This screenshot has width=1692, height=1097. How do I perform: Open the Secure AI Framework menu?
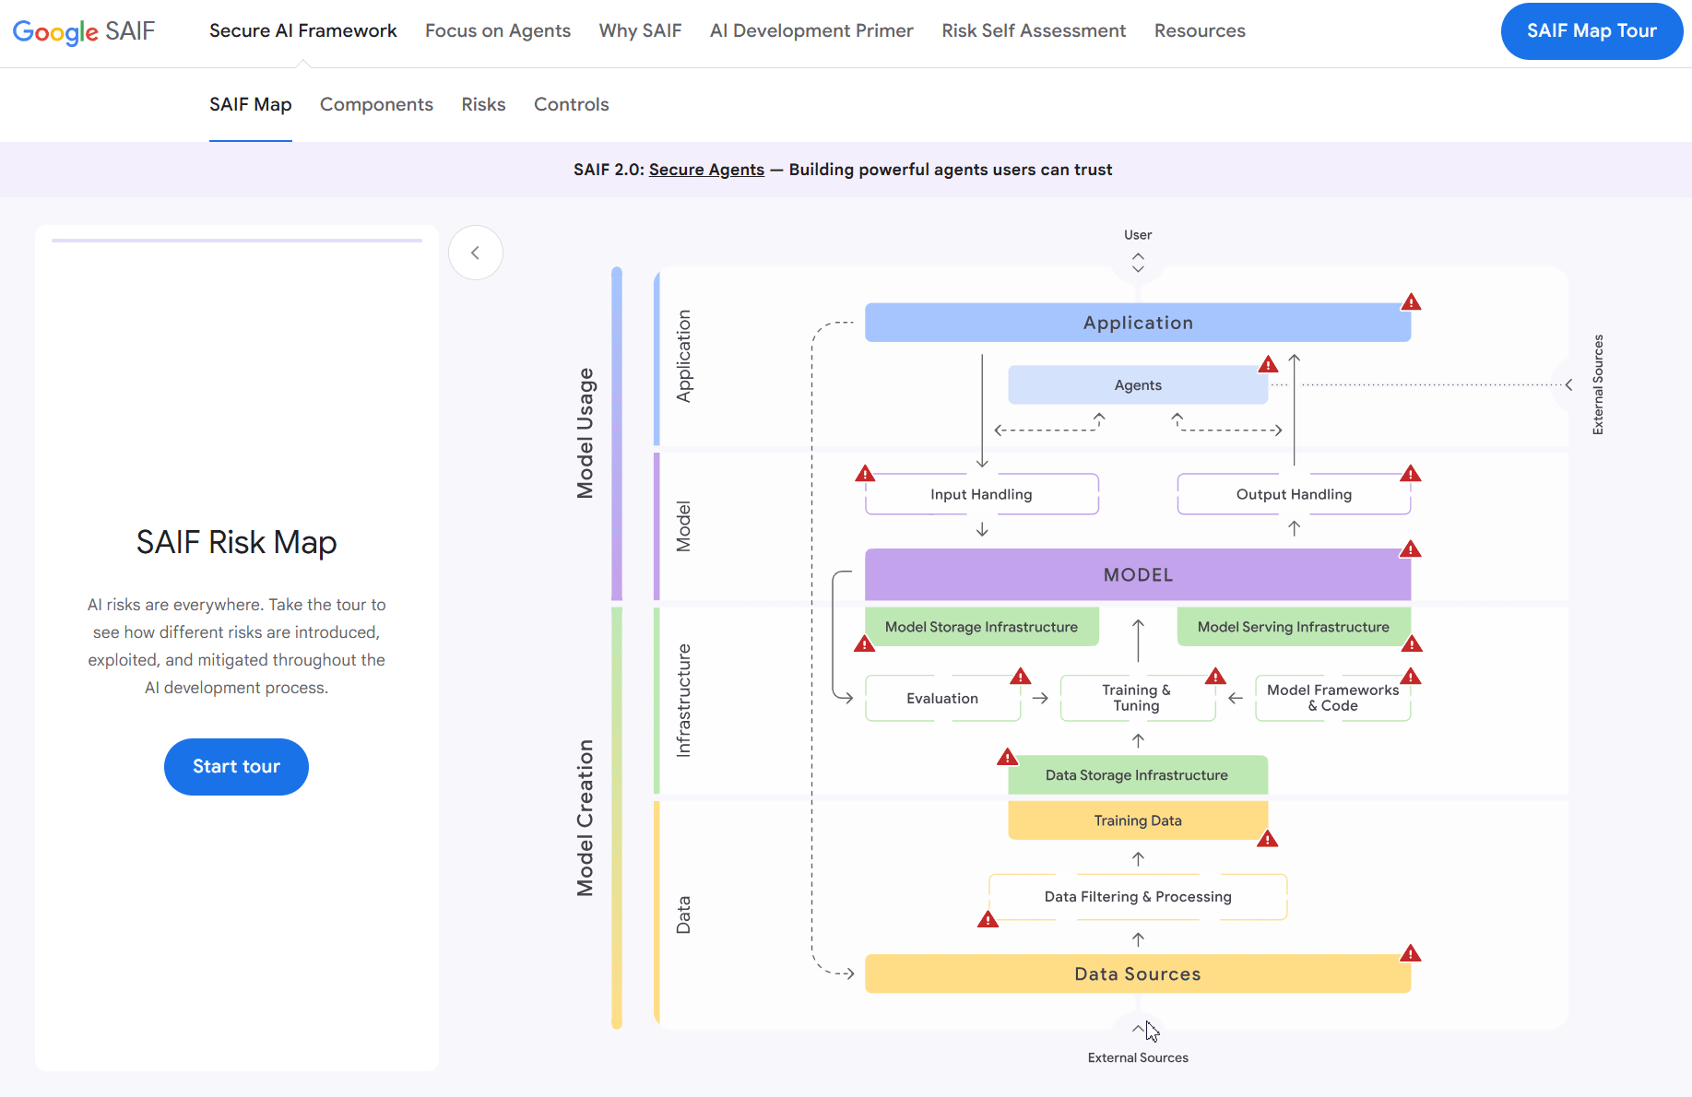(x=303, y=30)
